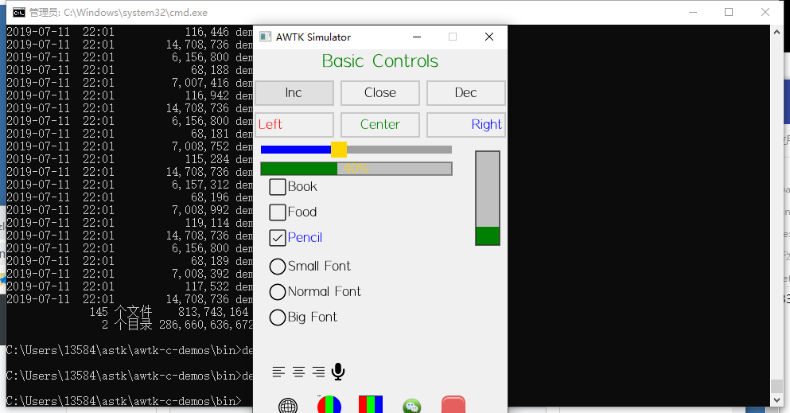This screenshot has width=790, height=413.
Task: Click the vertical green progress bar
Action: point(488,198)
